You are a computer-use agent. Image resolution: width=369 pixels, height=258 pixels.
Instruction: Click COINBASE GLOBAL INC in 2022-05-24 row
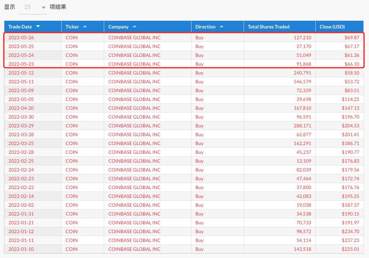(134, 55)
